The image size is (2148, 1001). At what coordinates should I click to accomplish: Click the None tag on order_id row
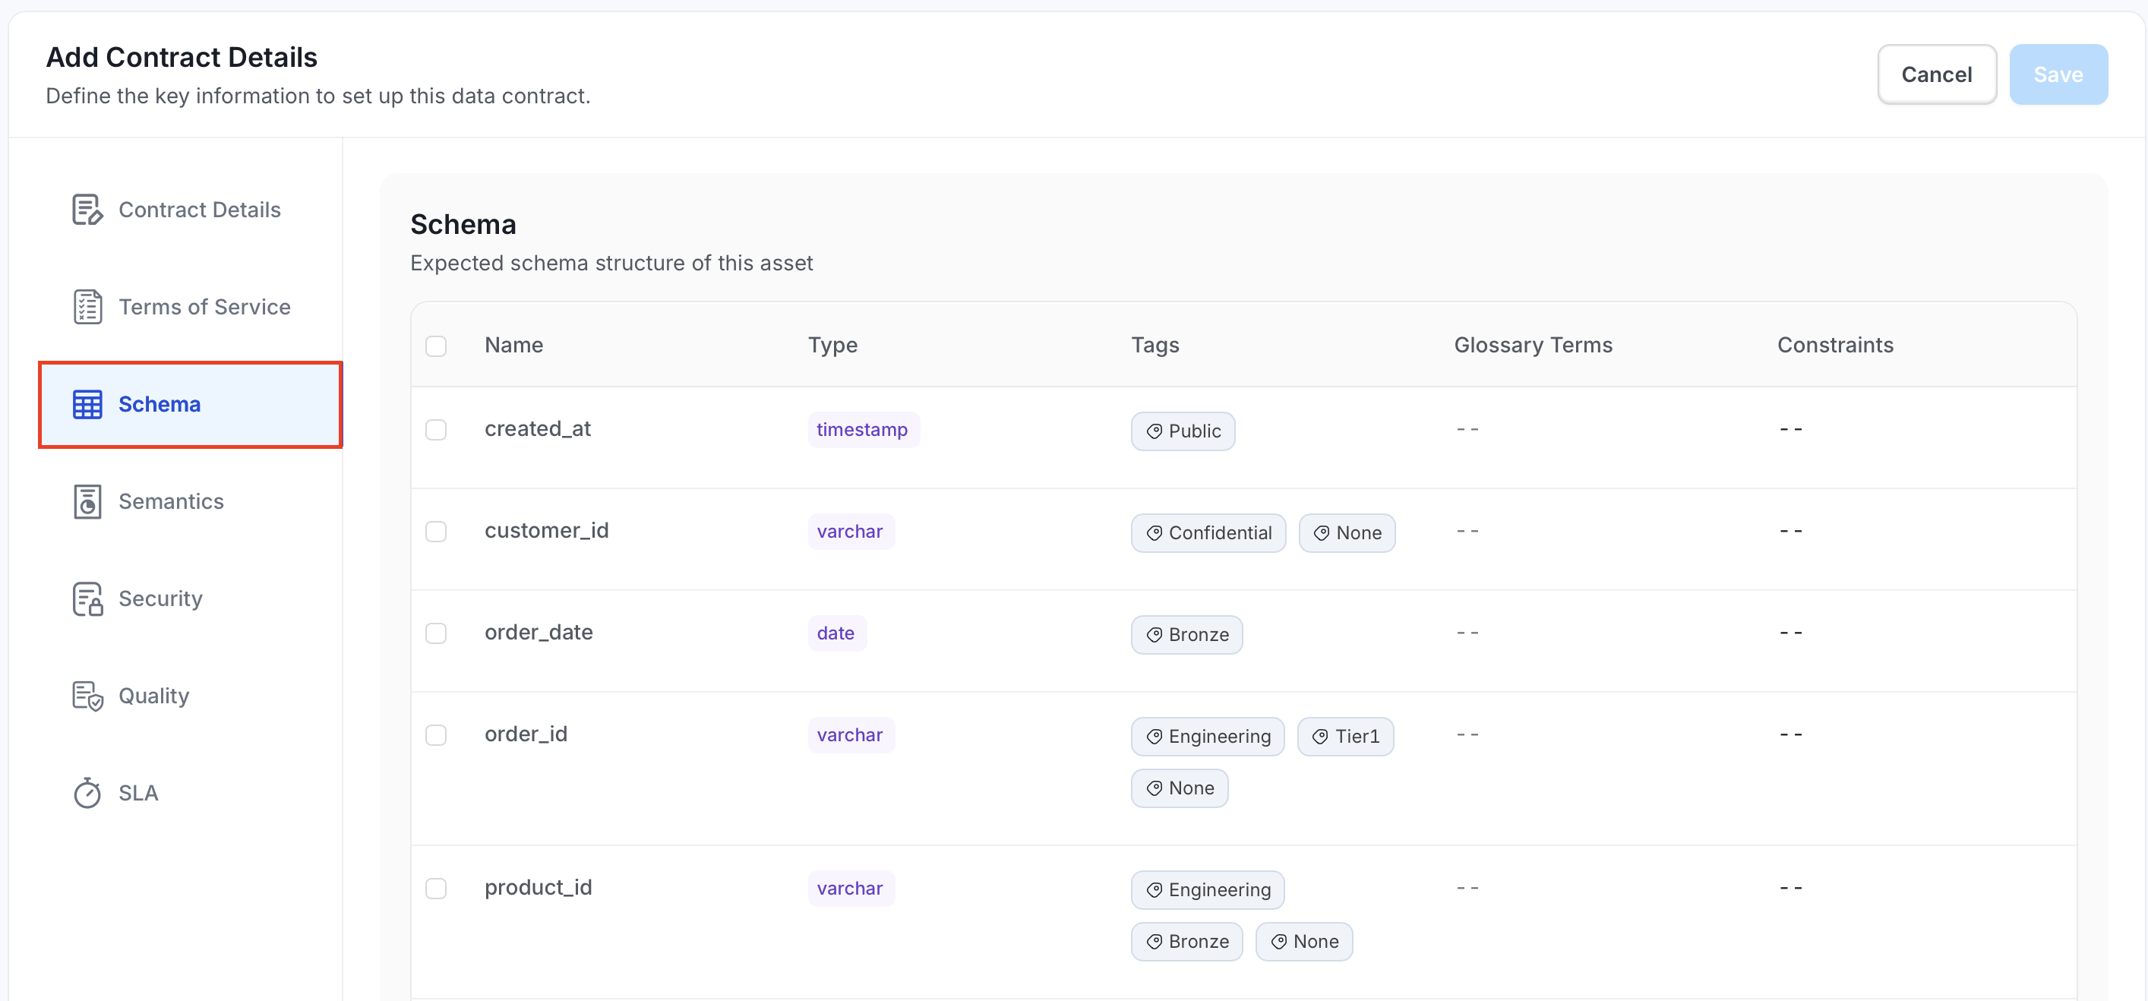click(x=1179, y=788)
